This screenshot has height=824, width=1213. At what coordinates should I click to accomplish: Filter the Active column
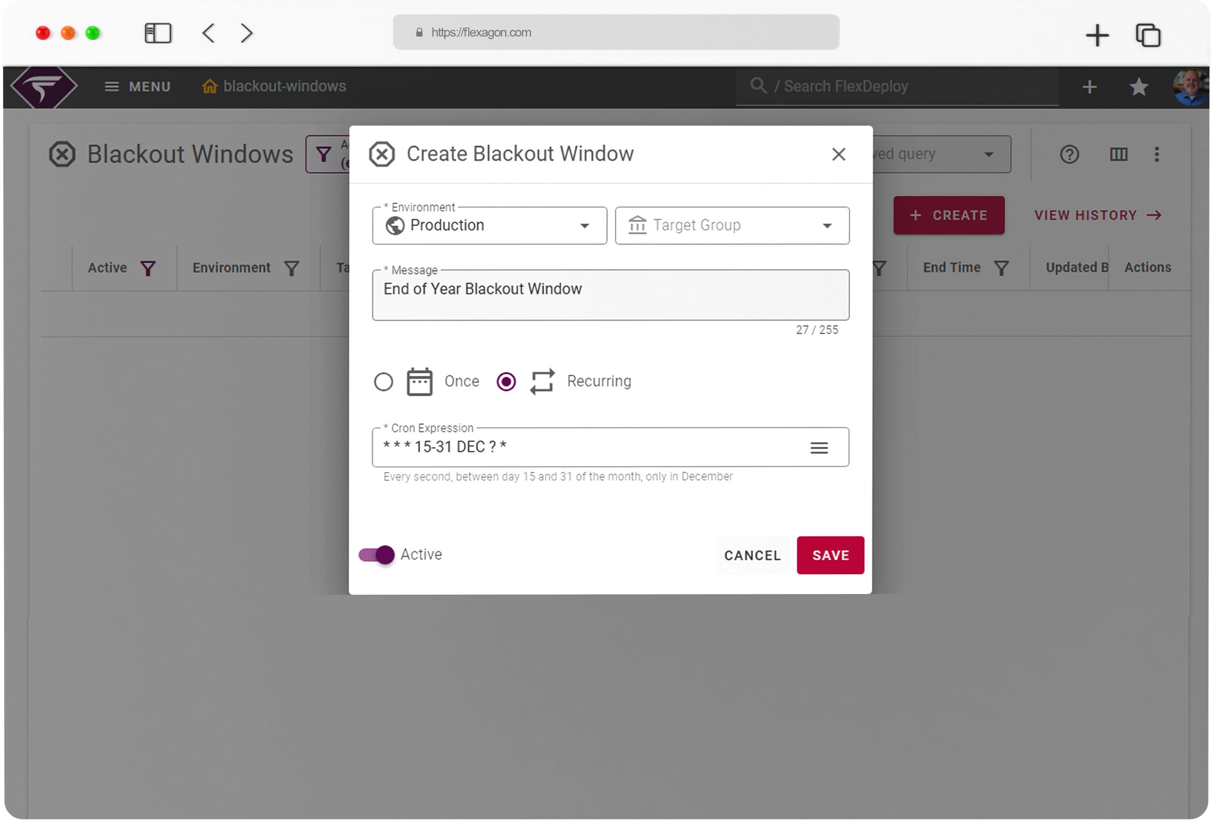(148, 269)
